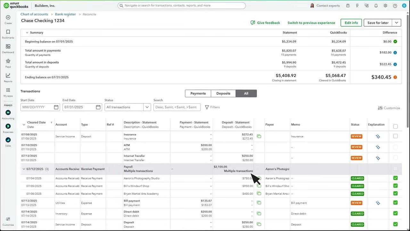This screenshot has height=231, width=410.
Task: Check the box for the Insurance deposit row
Action: (395, 136)
